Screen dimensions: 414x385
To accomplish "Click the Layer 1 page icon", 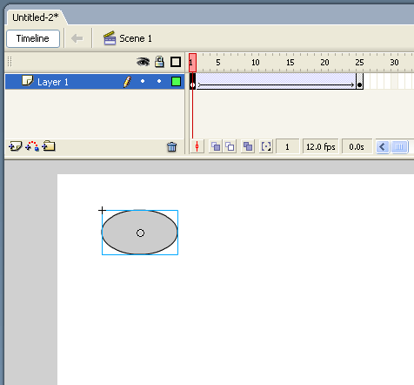I will pos(28,81).
